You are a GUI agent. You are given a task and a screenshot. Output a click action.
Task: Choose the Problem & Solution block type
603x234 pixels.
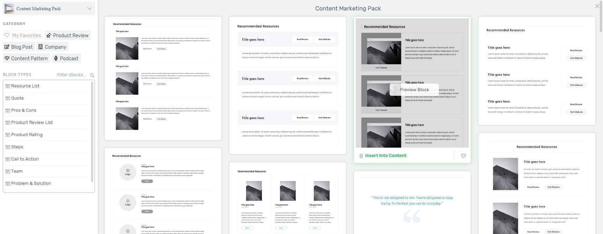click(46, 184)
